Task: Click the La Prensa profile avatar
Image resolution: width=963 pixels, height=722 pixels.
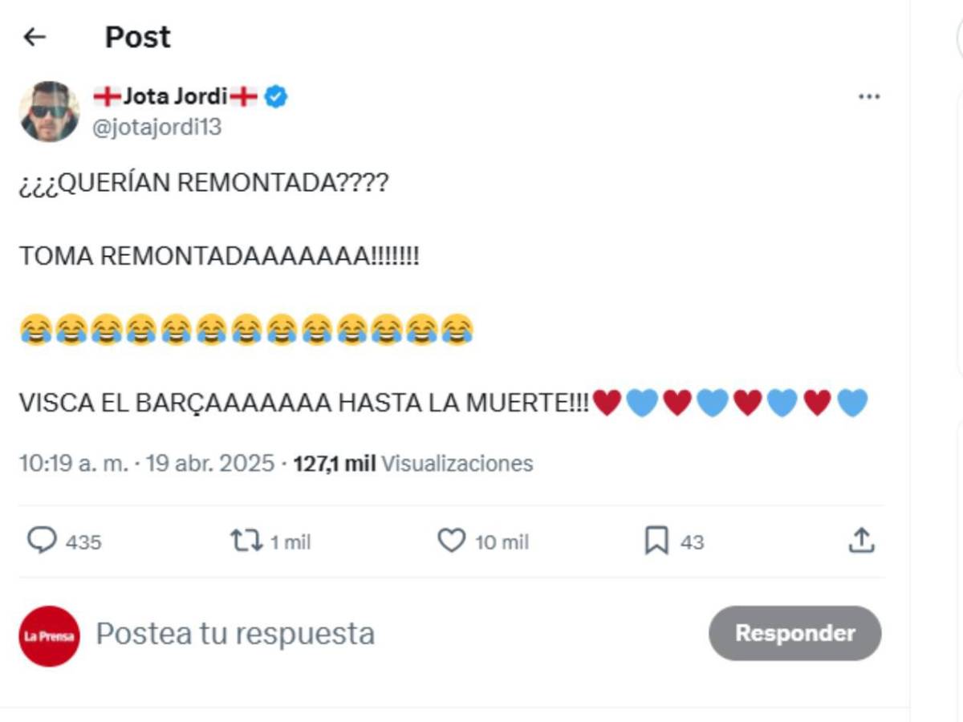Action: [48, 633]
